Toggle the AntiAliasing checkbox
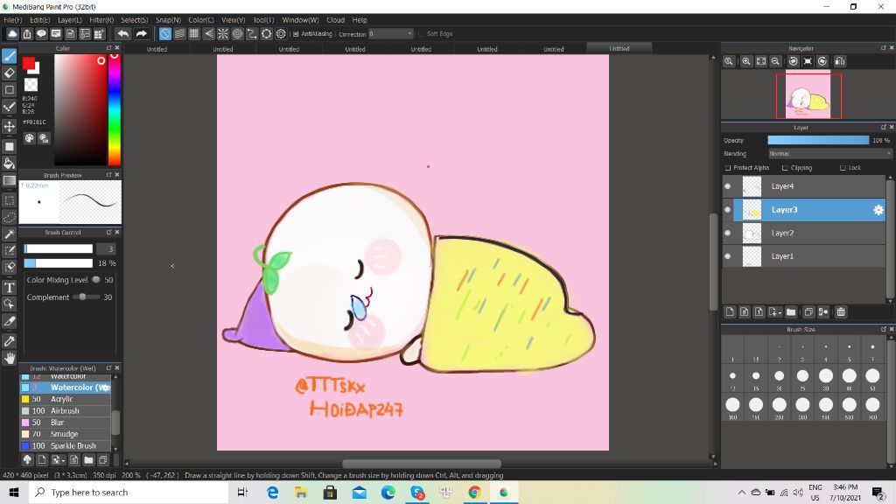The image size is (896, 504). (x=296, y=34)
